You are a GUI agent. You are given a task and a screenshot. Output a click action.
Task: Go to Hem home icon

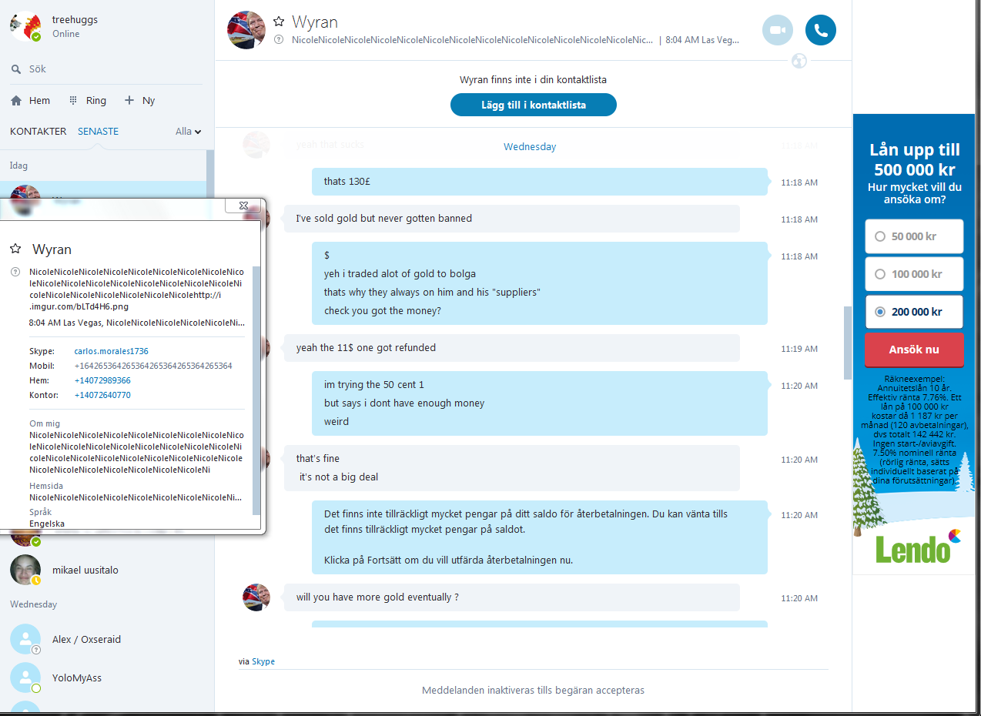point(16,100)
